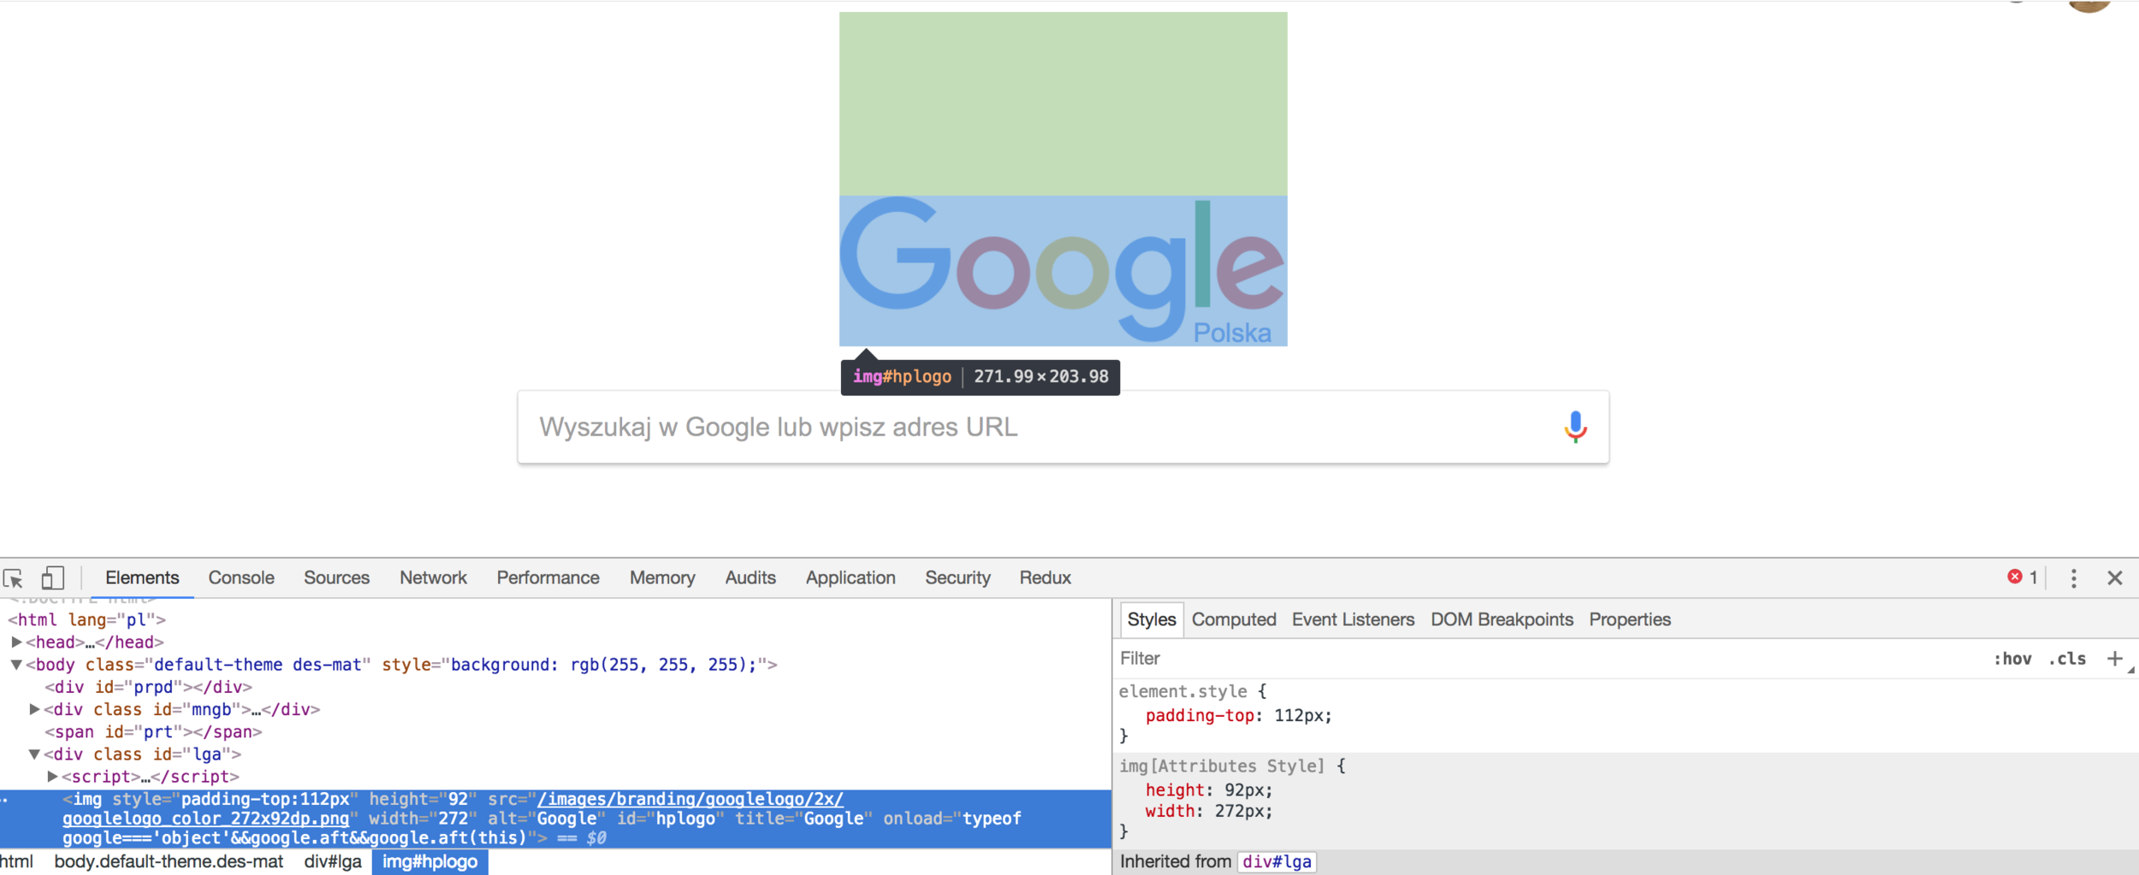Expand the div with id mngb

click(x=34, y=709)
